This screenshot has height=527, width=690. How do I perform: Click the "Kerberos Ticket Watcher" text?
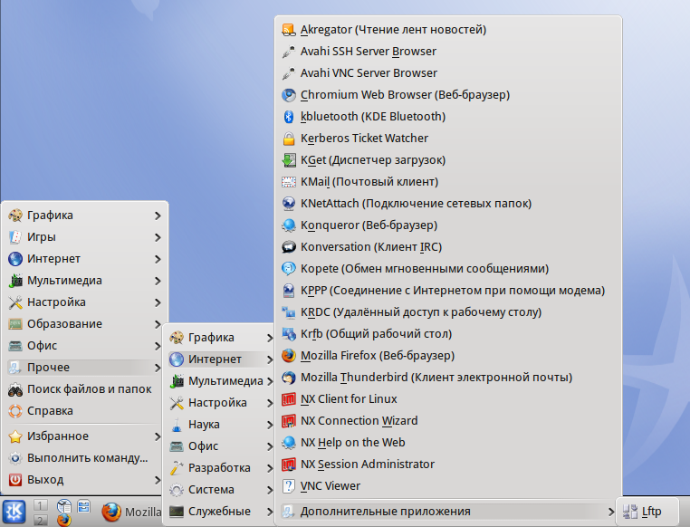click(364, 139)
